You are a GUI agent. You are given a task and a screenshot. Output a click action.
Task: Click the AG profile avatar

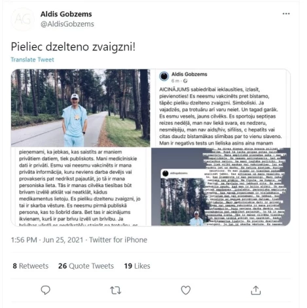click(x=22, y=19)
